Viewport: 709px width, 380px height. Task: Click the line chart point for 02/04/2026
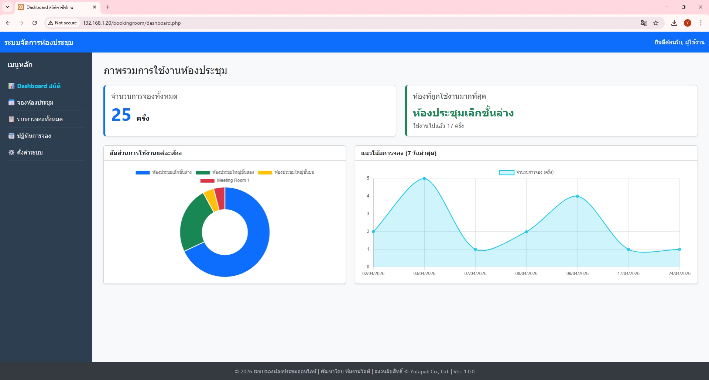373,232
